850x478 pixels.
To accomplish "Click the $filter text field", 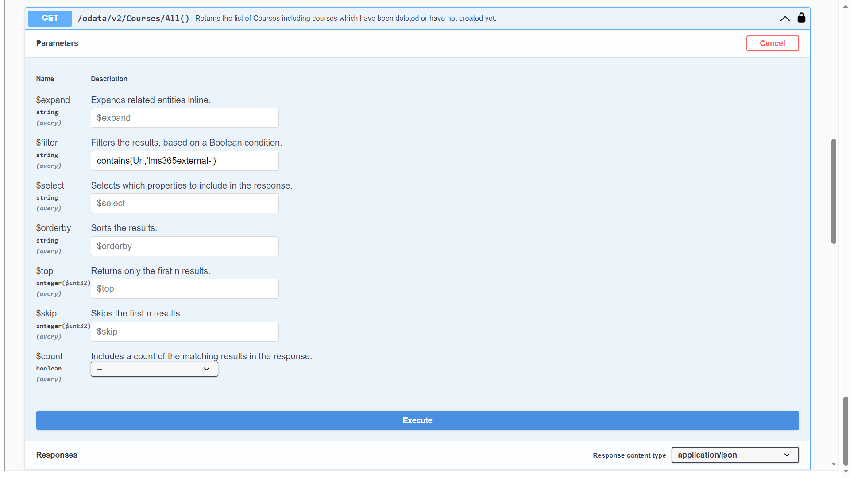I will [185, 161].
